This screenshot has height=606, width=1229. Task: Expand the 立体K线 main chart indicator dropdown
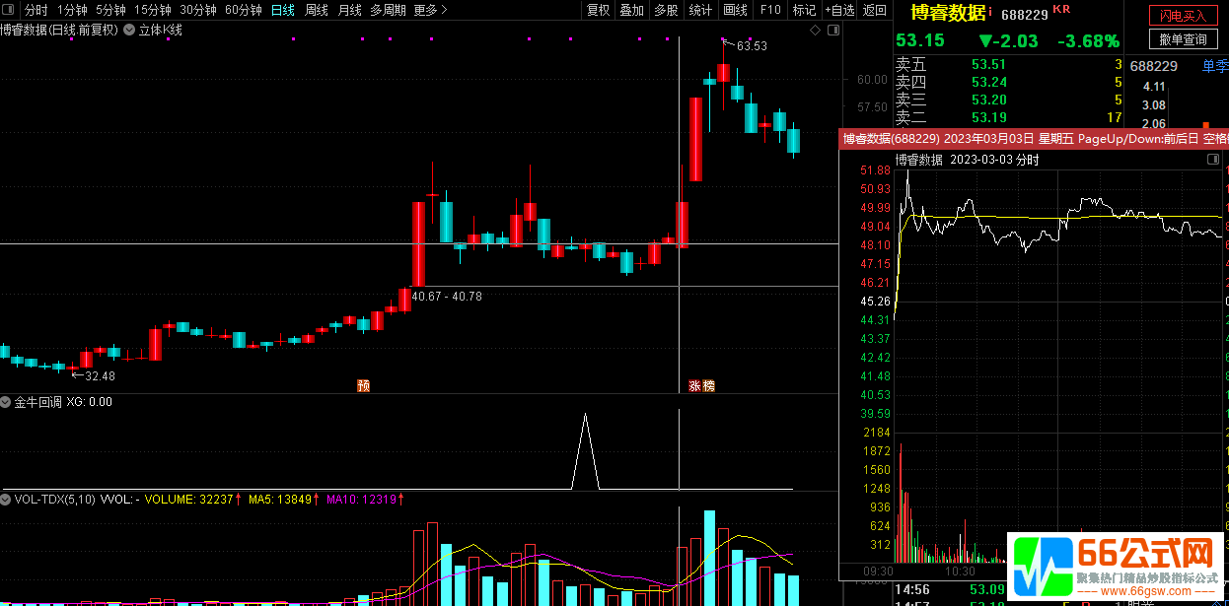click(x=129, y=31)
